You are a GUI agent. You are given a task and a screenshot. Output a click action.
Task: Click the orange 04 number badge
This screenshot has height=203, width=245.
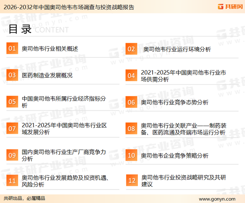coord(131,75)
